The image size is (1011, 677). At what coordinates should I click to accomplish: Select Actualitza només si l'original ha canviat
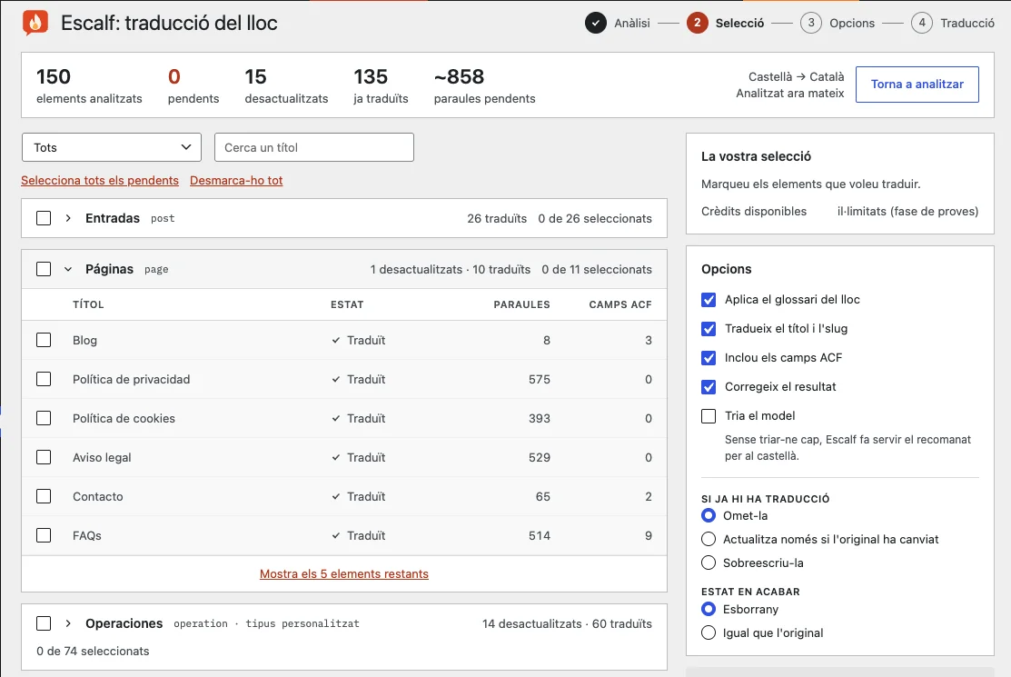tap(709, 539)
